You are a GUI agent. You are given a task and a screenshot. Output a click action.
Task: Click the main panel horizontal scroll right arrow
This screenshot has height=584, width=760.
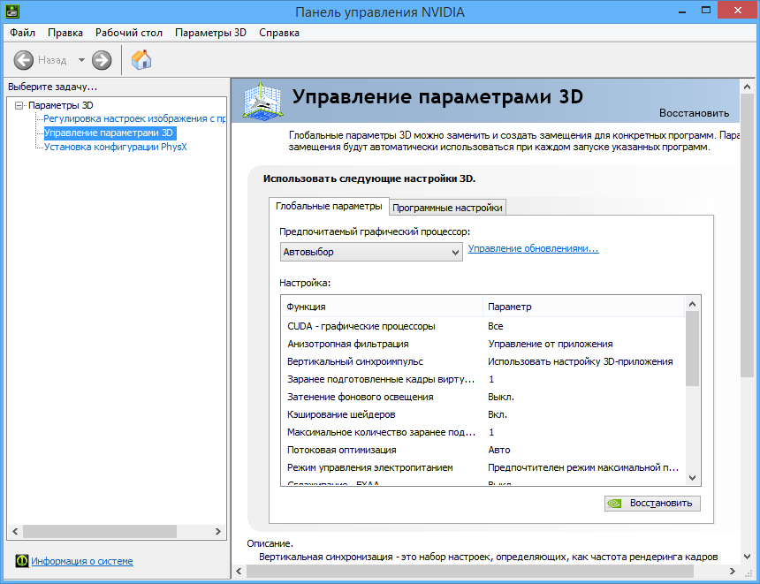[733, 572]
